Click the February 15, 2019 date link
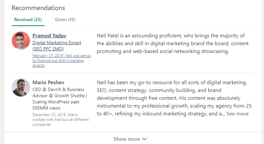Viewport: 264px width, 144px height. (48, 56)
